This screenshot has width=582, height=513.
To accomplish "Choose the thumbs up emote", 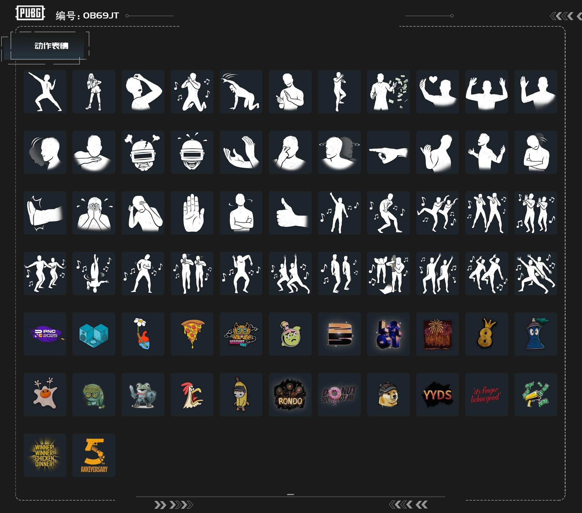I will point(290,213).
